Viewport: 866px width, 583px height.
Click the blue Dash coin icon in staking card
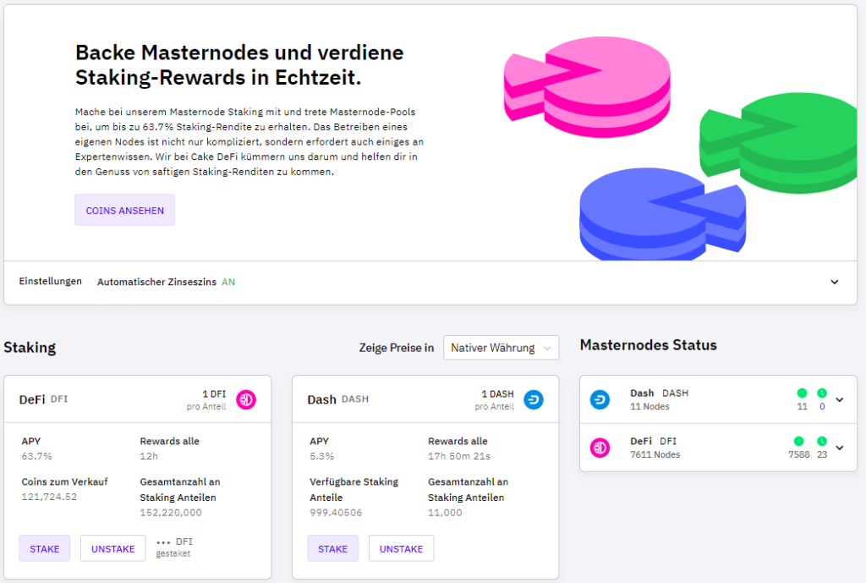(x=534, y=399)
